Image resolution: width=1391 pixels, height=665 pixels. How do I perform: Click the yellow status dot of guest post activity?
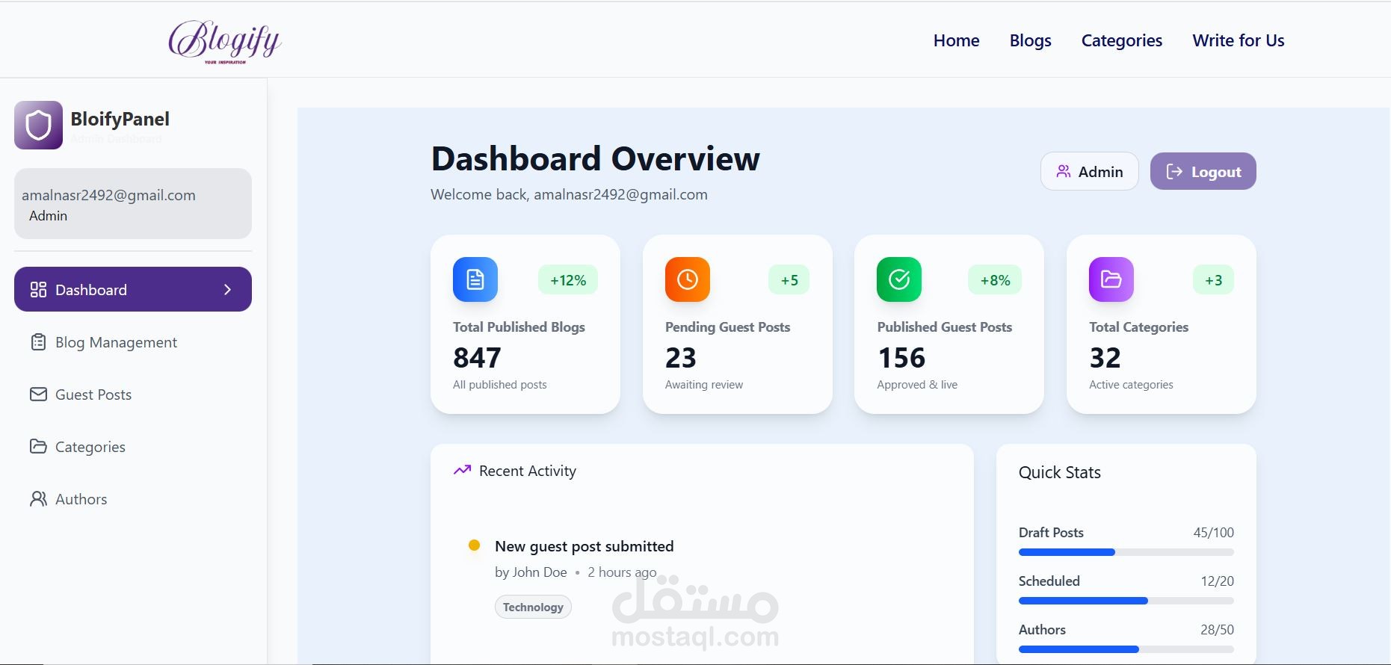[x=474, y=545]
